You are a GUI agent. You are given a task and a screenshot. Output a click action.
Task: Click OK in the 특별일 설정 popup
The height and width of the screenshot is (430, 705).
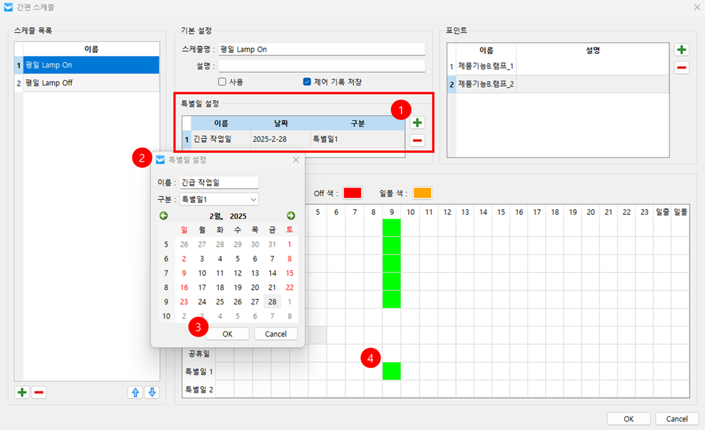[x=227, y=334]
